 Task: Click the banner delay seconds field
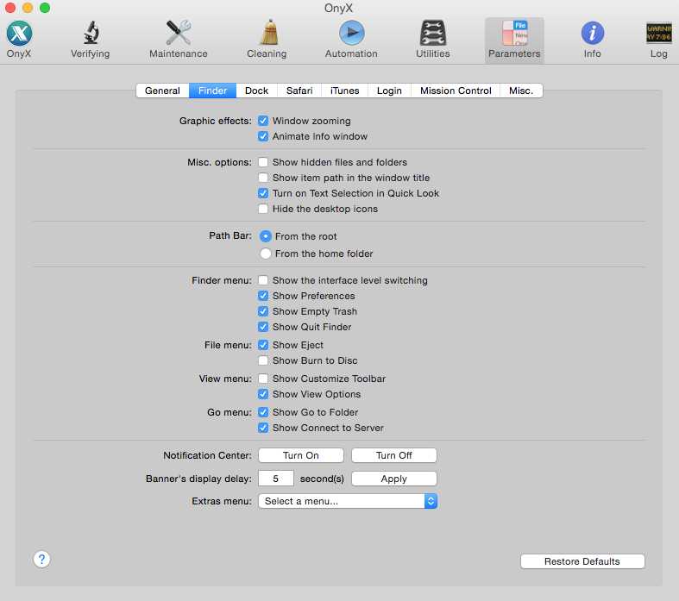(x=276, y=479)
